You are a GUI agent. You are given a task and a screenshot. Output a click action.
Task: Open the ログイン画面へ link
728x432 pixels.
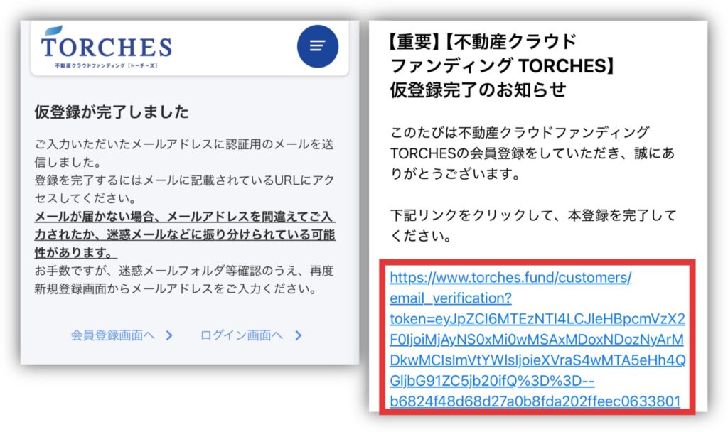(x=242, y=335)
